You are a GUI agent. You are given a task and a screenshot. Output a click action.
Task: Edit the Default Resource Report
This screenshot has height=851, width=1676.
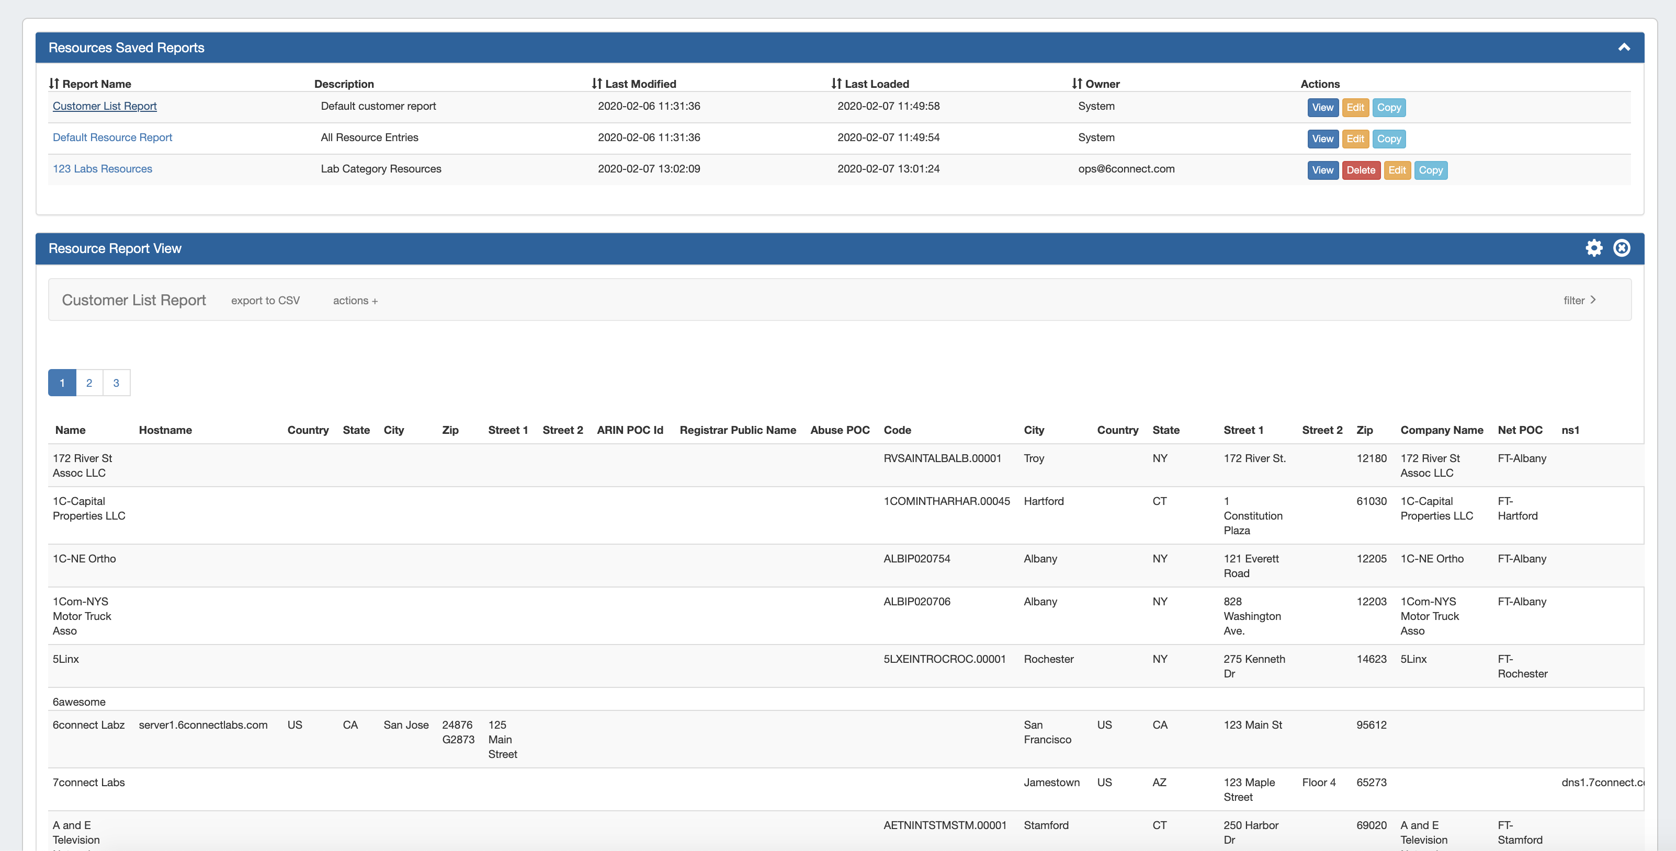[x=1355, y=139]
